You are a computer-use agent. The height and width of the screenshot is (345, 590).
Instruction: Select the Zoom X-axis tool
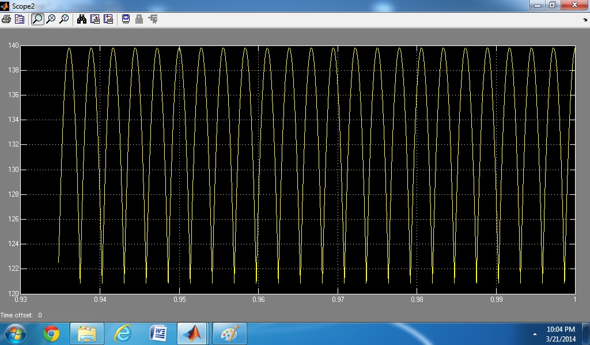pyautogui.click(x=51, y=19)
